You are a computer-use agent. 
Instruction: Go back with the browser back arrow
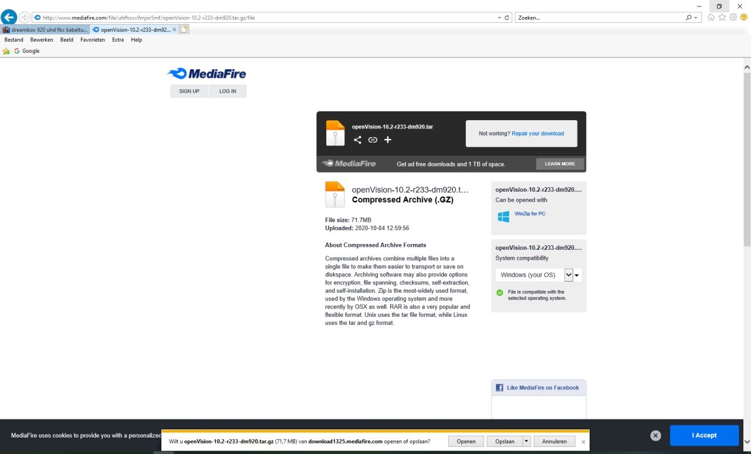pyautogui.click(x=9, y=18)
